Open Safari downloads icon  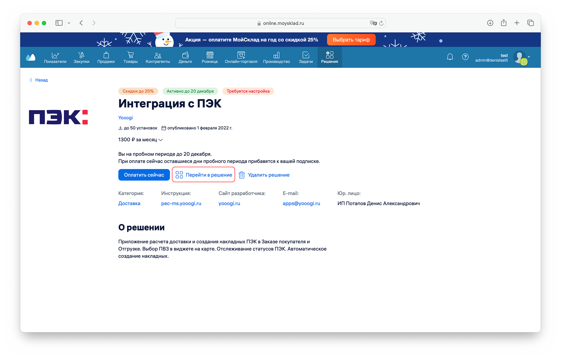pyautogui.click(x=490, y=23)
